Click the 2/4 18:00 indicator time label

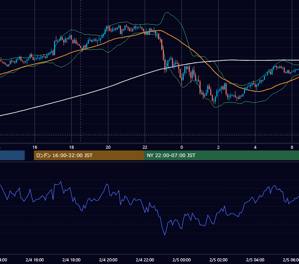[71, 260]
